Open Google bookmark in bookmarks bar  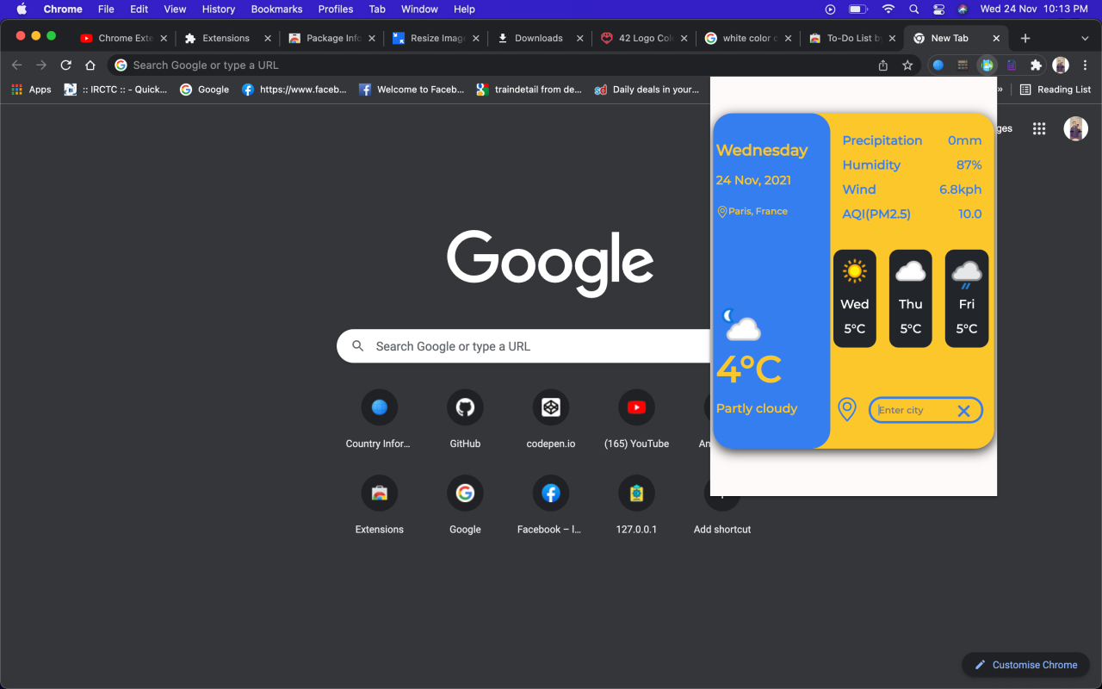tap(204, 90)
